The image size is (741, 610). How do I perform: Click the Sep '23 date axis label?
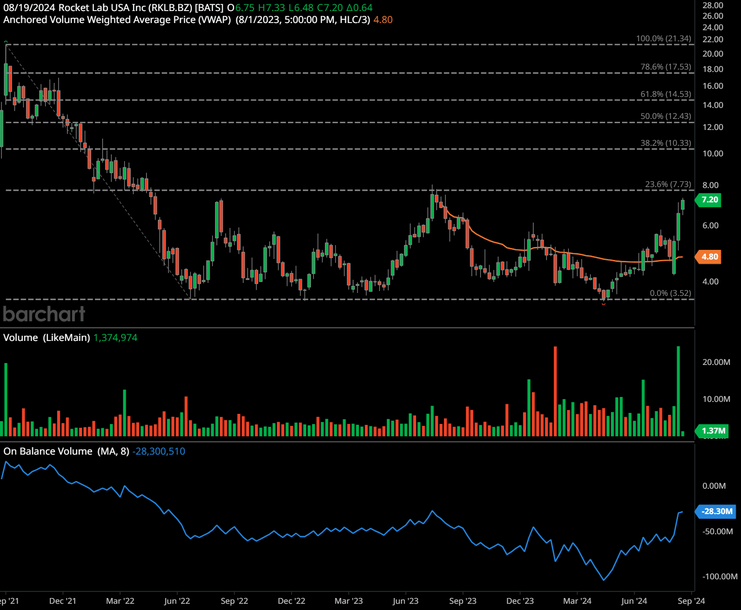pyautogui.click(x=463, y=601)
